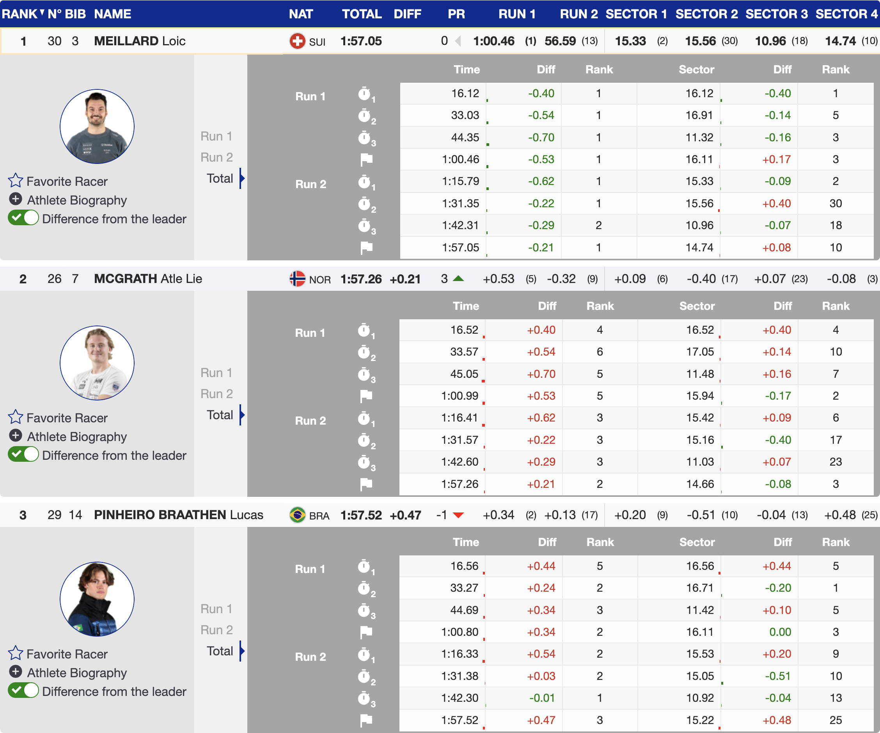The image size is (880, 733).
Task: Click the Norwegian flag icon for McGrath
Action: click(x=297, y=279)
